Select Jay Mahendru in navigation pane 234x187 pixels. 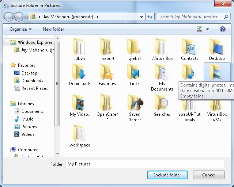[x=34, y=50]
